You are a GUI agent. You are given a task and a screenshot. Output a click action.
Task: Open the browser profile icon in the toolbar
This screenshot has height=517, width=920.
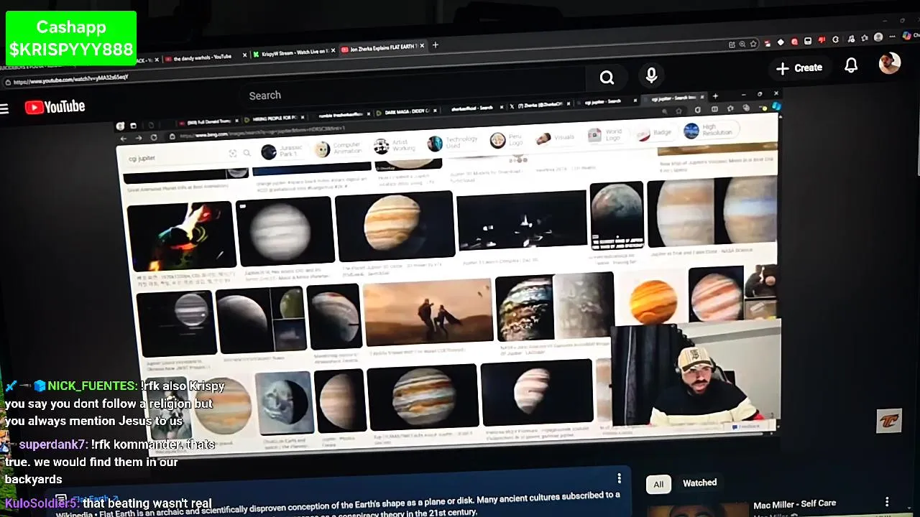pos(878,37)
